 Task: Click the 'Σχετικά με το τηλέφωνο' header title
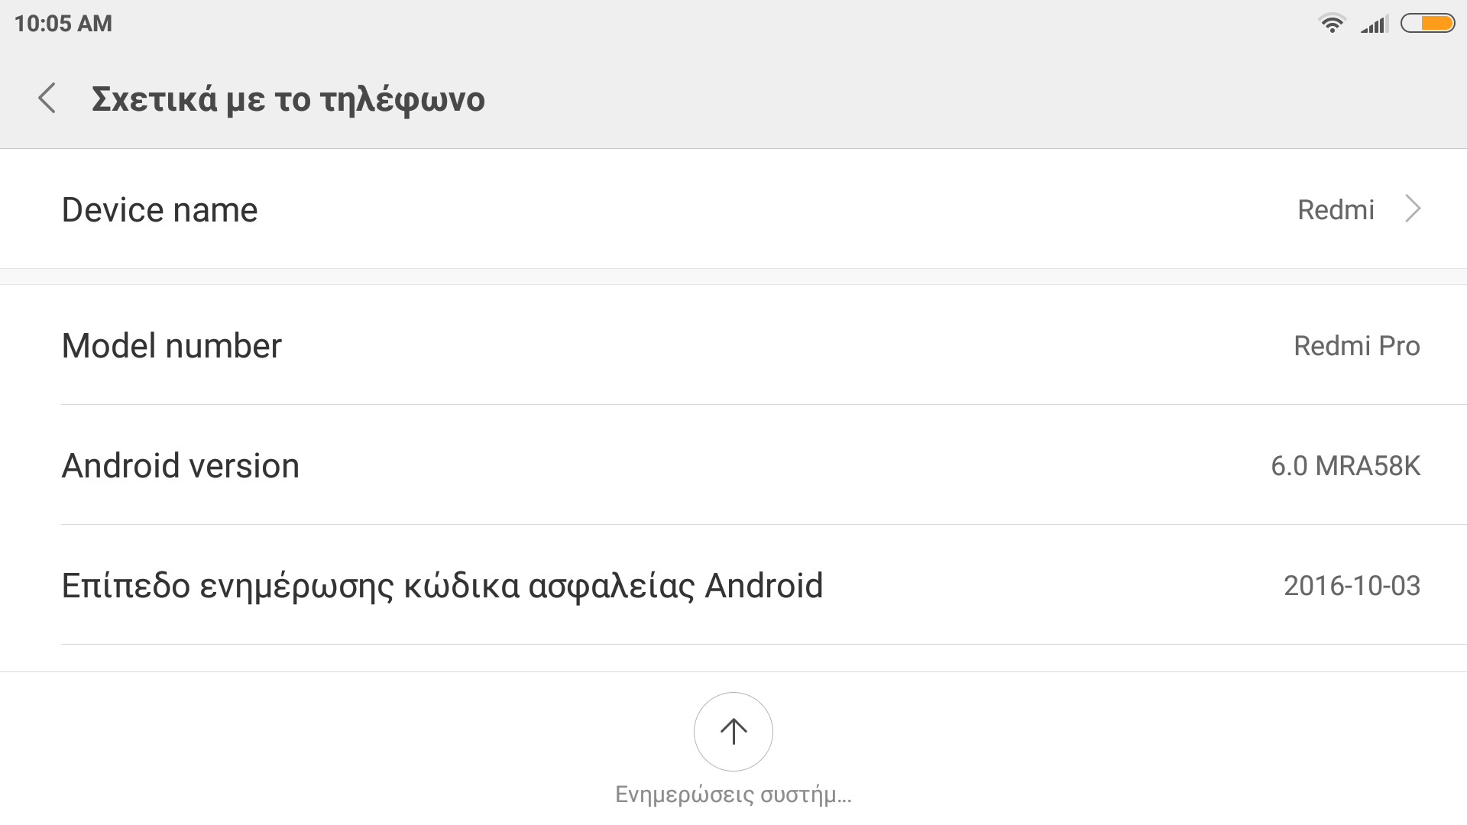point(288,99)
